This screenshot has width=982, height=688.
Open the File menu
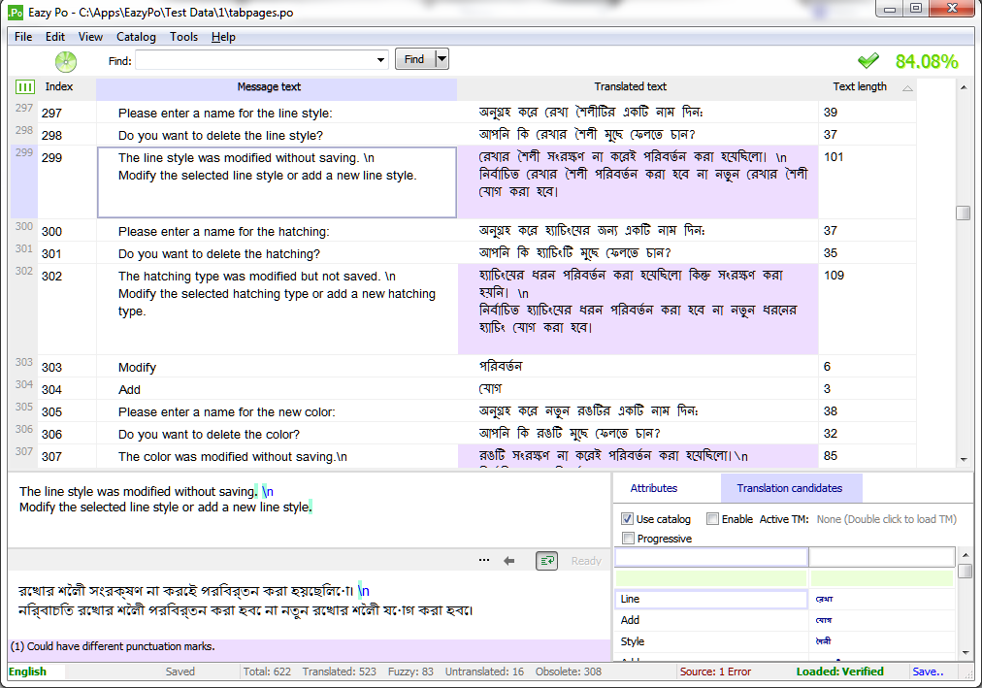tap(23, 37)
